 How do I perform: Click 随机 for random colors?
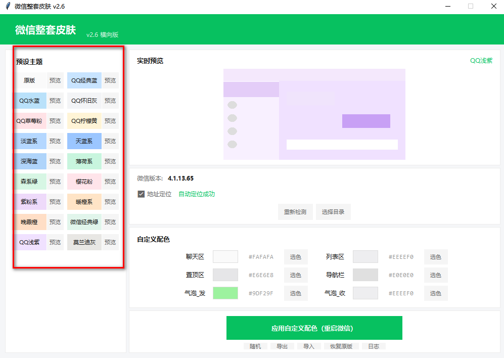click(255, 346)
